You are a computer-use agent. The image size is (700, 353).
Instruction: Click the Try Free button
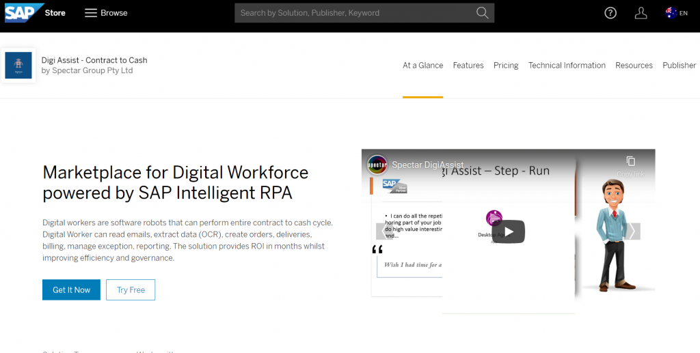[x=131, y=290]
